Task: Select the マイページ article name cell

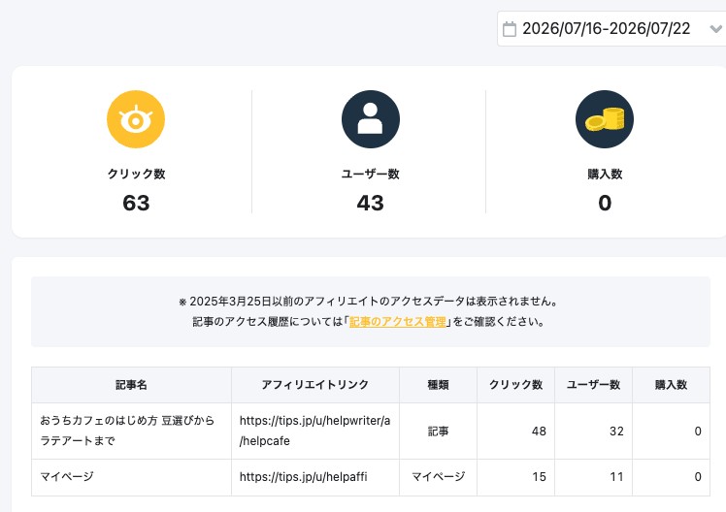Action: [131, 477]
